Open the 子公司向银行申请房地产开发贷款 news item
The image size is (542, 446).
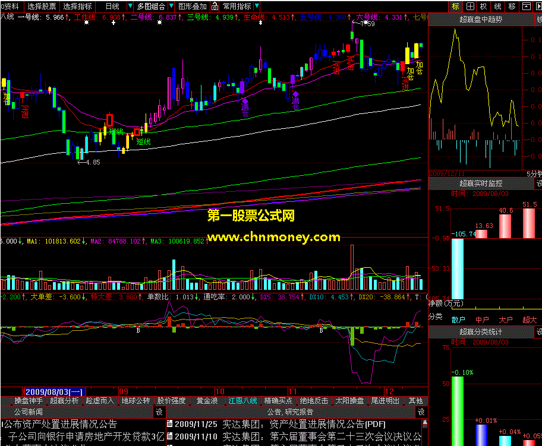86,436
